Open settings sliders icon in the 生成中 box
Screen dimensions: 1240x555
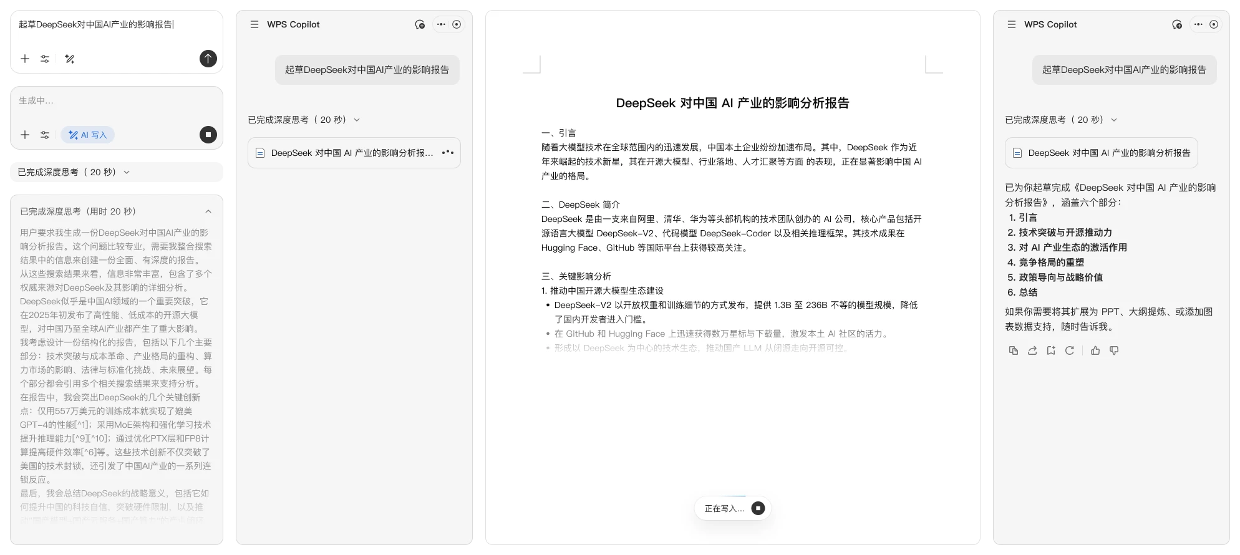tap(45, 135)
